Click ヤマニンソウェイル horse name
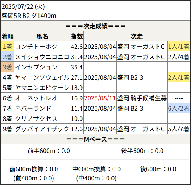The height and width of the screenshot is (185, 191). [x=42, y=77]
